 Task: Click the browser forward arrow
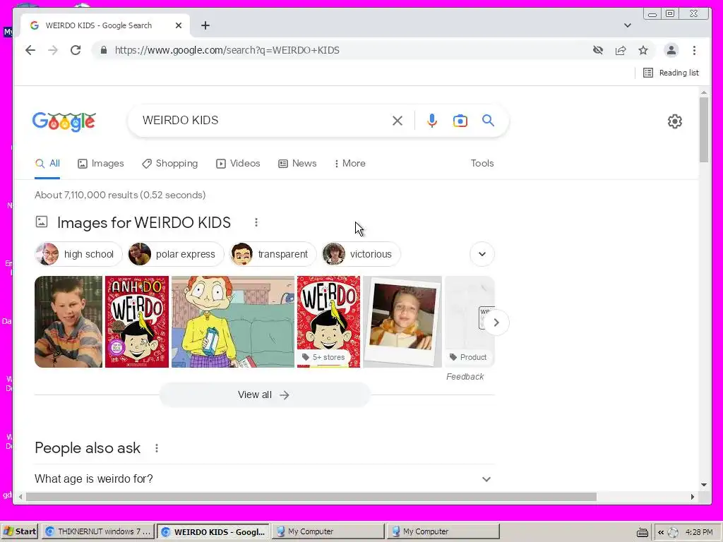pyautogui.click(x=53, y=50)
